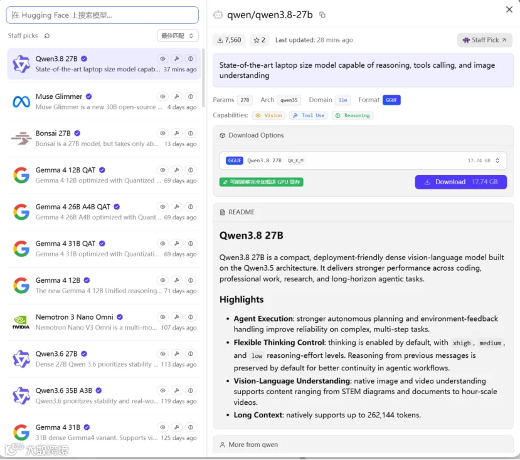This screenshot has height=460, width=520.
Task: Click the Muse Glimmer tool use icon
Action: (177, 97)
